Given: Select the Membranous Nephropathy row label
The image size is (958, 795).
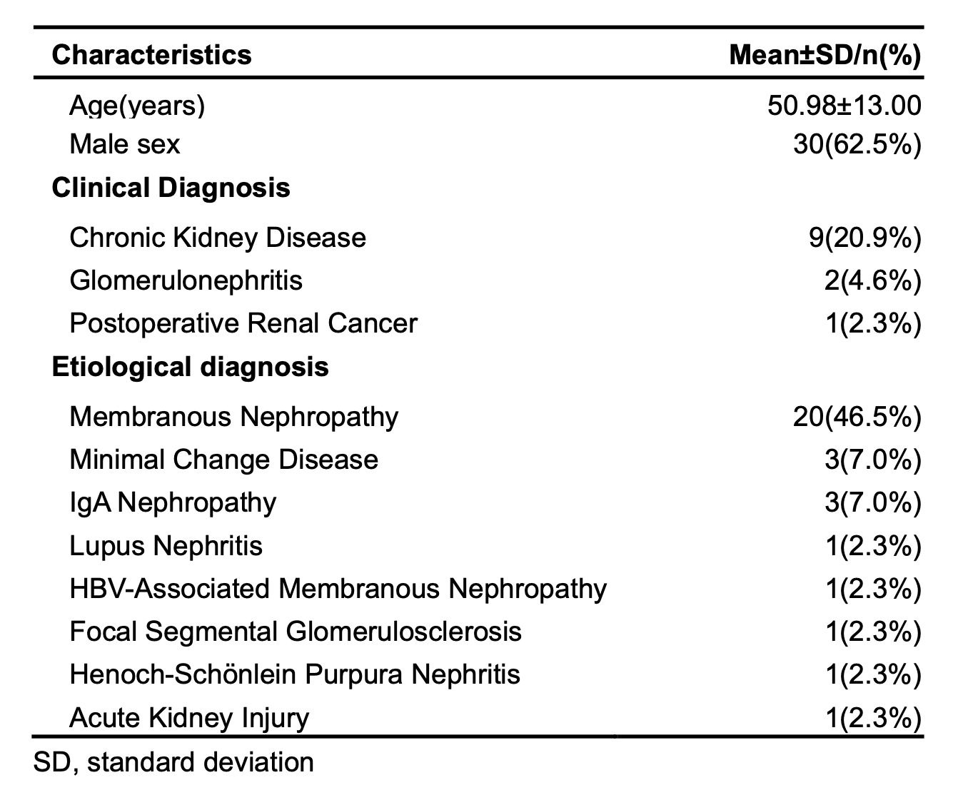Looking at the screenshot, I should [x=233, y=417].
